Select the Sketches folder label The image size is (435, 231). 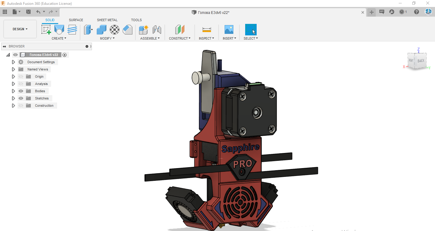tap(42, 98)
